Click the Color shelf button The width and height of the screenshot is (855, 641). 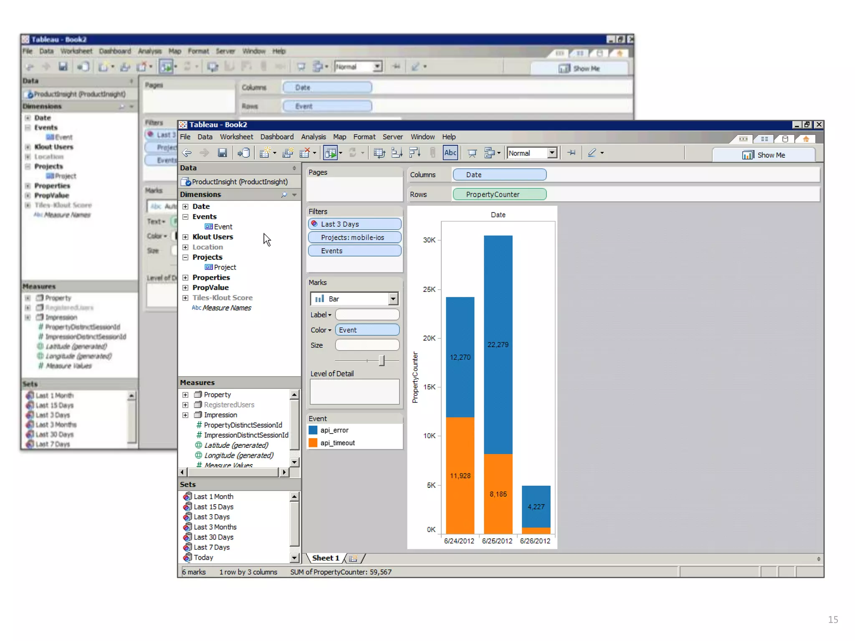click(x=321, y=330)
